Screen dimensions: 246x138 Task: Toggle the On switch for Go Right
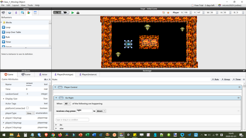click(61, 98)
